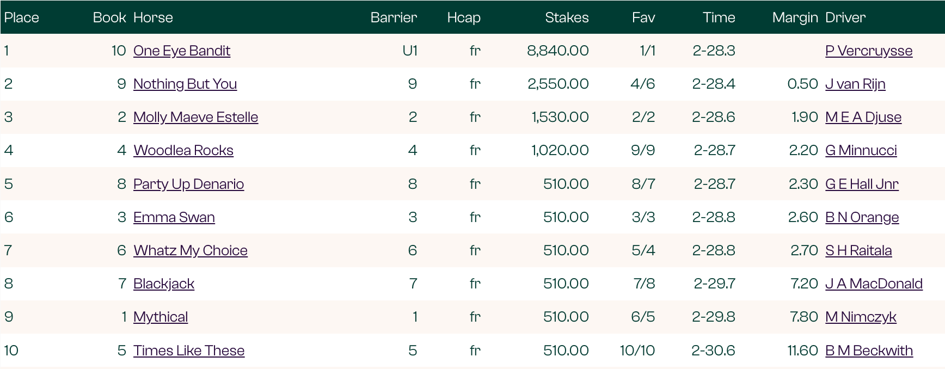Click driver B N Orange link
Screen dimensions: 945x369
(862, 217)
